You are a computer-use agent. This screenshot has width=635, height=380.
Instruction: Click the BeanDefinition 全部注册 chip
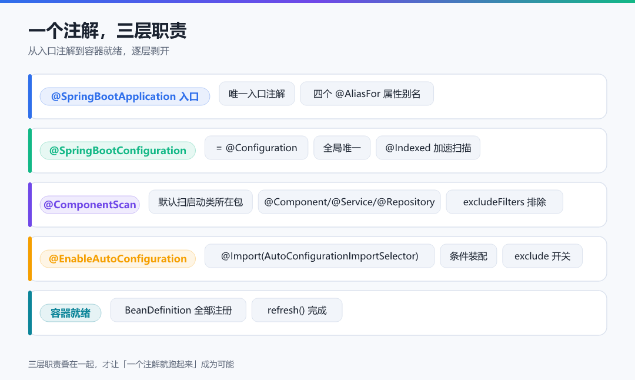pos(178,311)
